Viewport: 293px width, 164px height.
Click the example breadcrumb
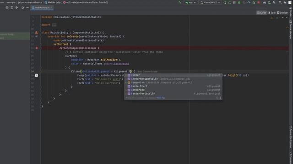(x=11, y=2)
